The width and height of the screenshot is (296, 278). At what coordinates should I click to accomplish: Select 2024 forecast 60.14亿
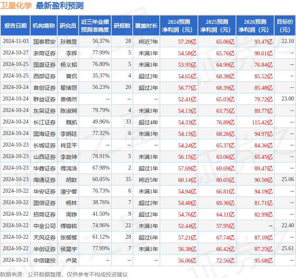coord(187,180)
